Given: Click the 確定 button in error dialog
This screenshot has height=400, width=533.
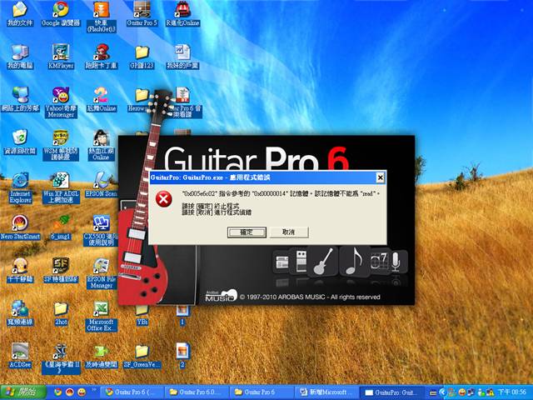Looking at the screenshot, I should click(x=247, y=232).
